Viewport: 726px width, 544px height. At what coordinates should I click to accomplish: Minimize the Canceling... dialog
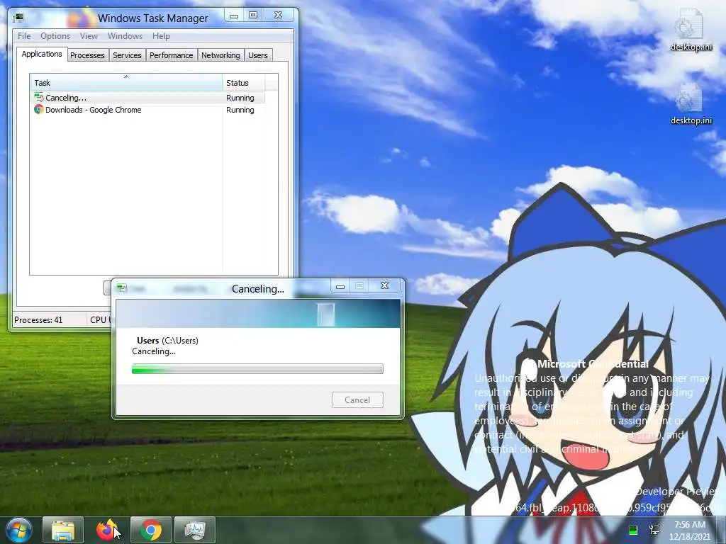(x=340, y=286)
